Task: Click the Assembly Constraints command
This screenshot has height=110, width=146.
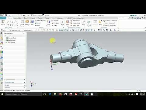Action: click(x=110, y=21)
